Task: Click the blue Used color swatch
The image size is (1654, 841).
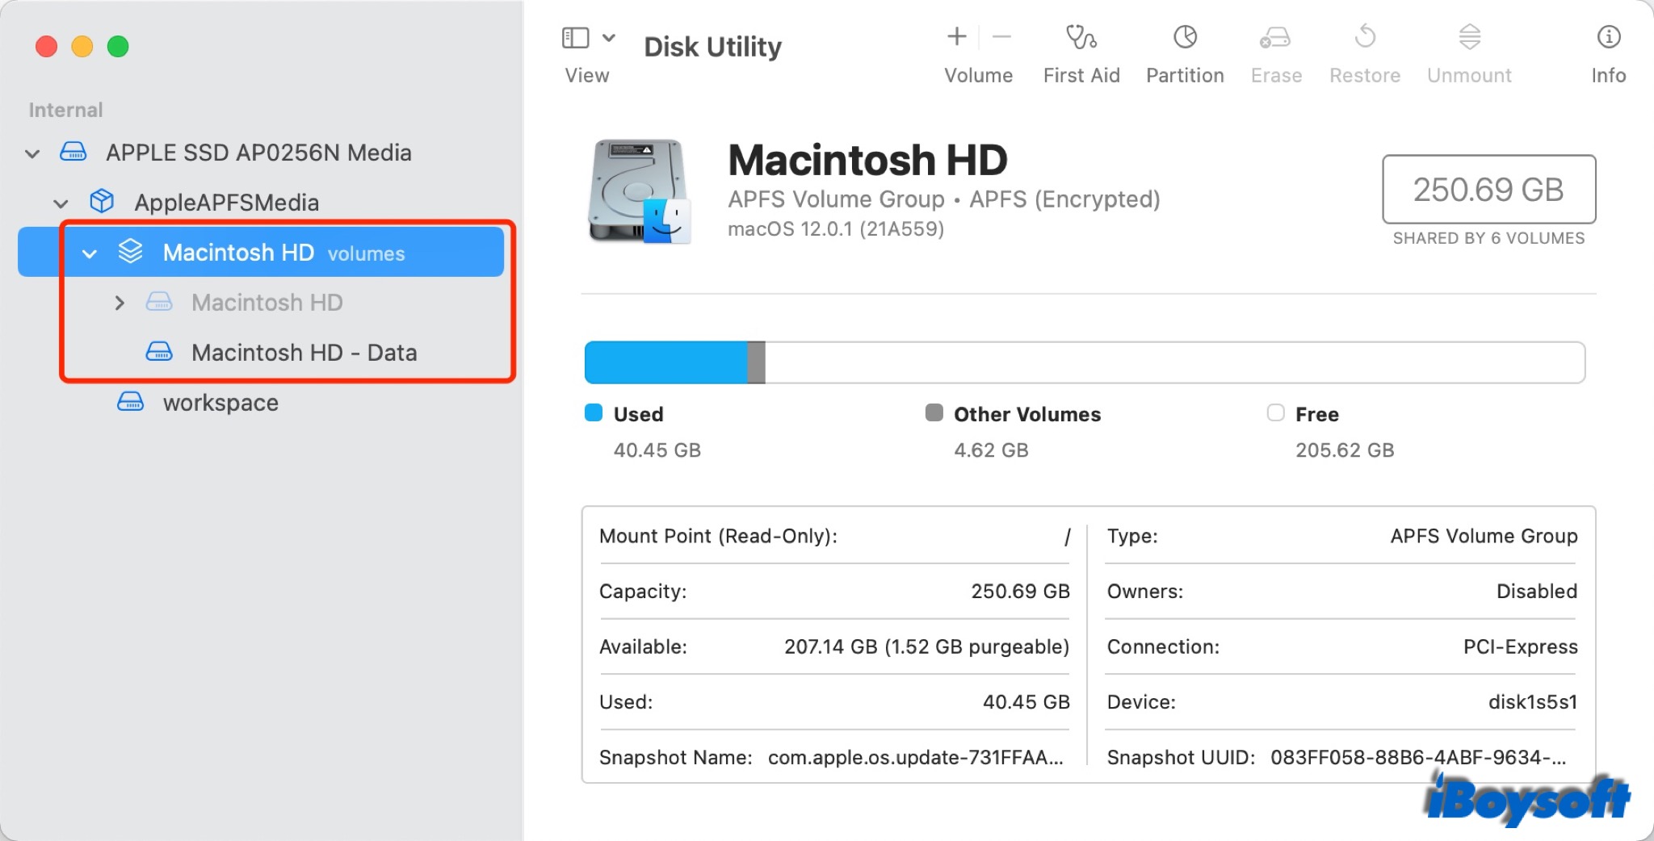Action: (x=594, y=413)
